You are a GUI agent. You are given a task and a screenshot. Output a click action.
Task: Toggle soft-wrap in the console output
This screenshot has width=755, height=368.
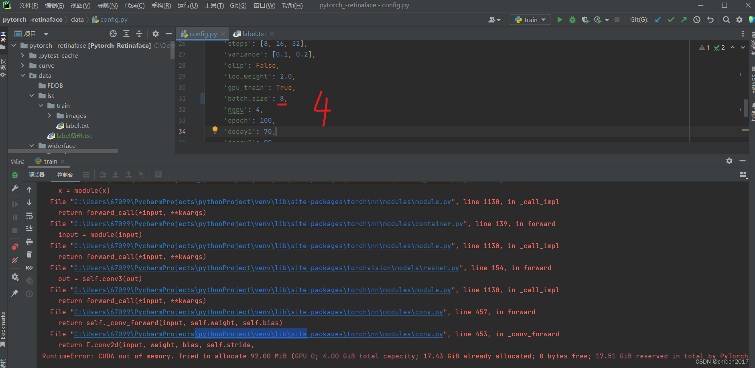click(29, 216)
